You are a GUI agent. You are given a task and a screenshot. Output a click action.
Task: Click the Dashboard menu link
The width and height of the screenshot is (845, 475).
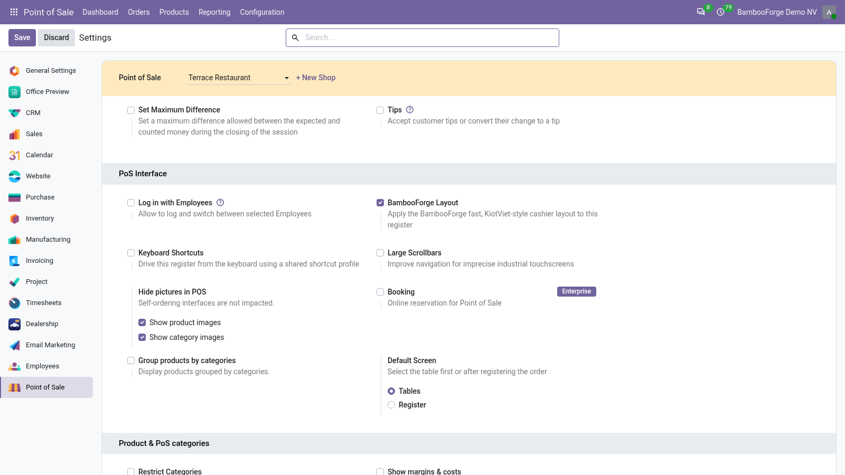[x=100, y=12]
